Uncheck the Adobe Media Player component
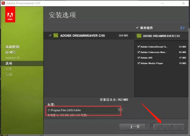The height and width of the screenshot is (136, 190). pyautogui.click(x=138, y=63)
